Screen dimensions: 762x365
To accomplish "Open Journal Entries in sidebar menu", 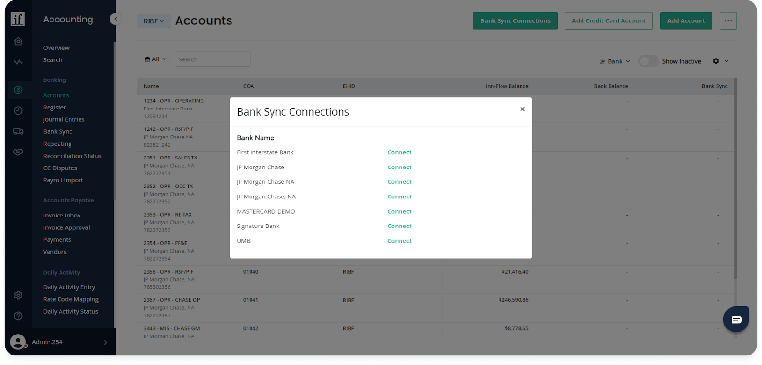I will 64,119.
